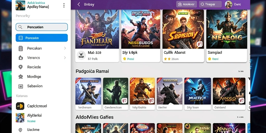Viewport: 266px width, 133px height.
Task: Click the Tragar search button in header
Action: click(210, 4)
